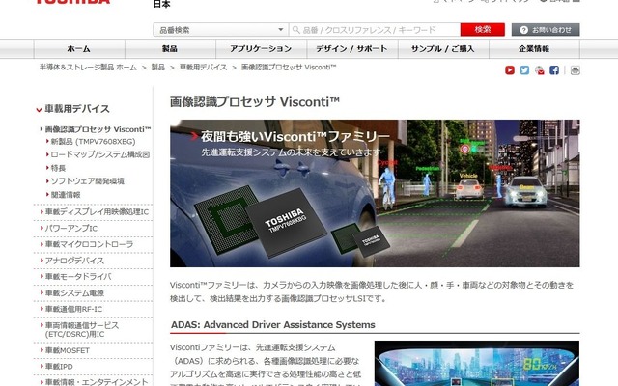618x386 pixels.
Task: Print the page with printer icon
Action: tap(576, 70)
